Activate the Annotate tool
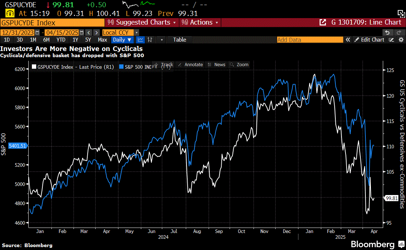Image resolution: width=406 pixels, height=250 pixels. point(191,65)
